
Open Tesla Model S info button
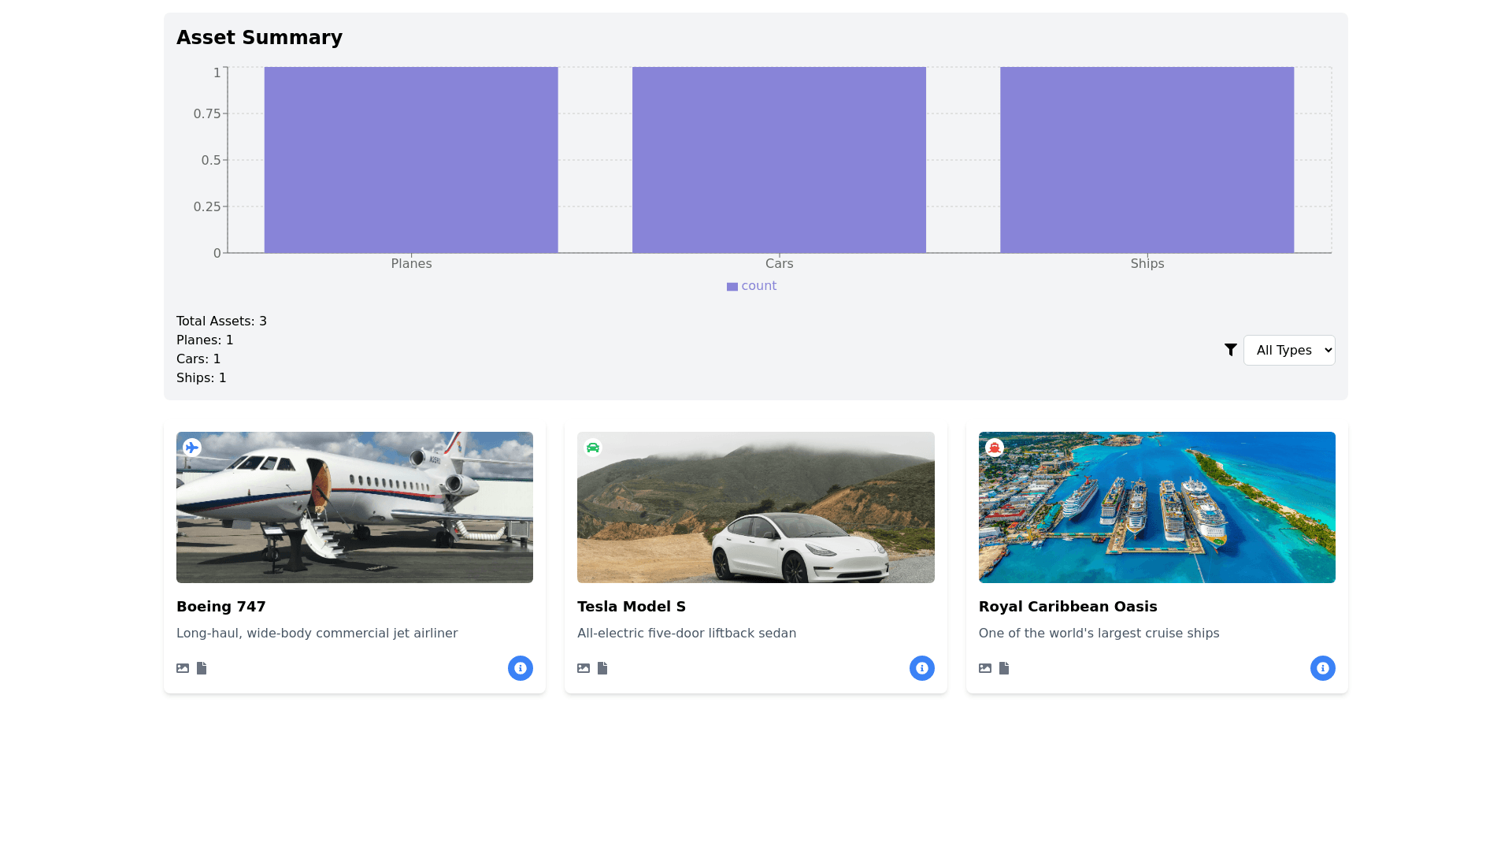921,668
